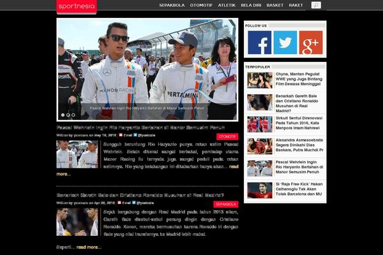Open the BELA DIRI menu
Image resolution: width=383 pixels, height=255 pixels.
[251, 5]
